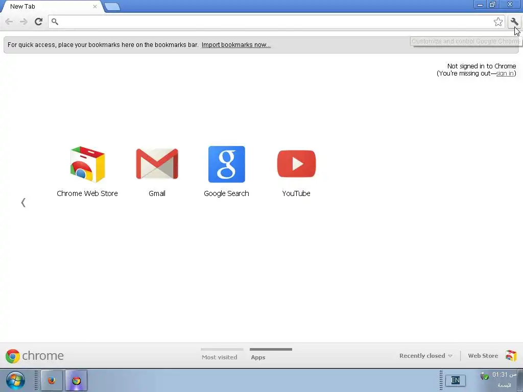Restore down the Chrome window

492,5
